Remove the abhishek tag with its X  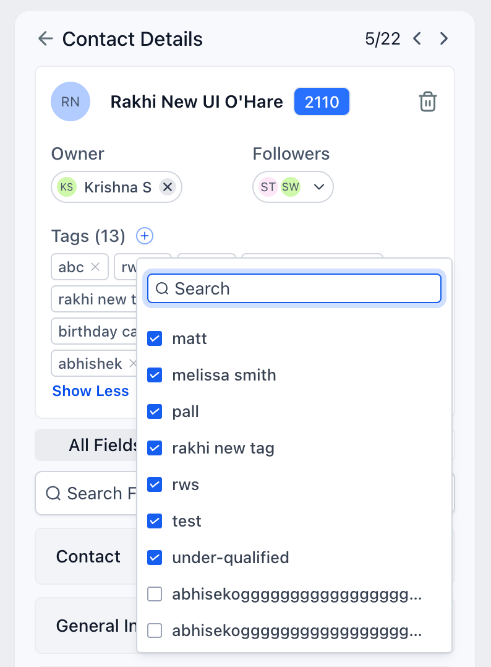point(132,364)
